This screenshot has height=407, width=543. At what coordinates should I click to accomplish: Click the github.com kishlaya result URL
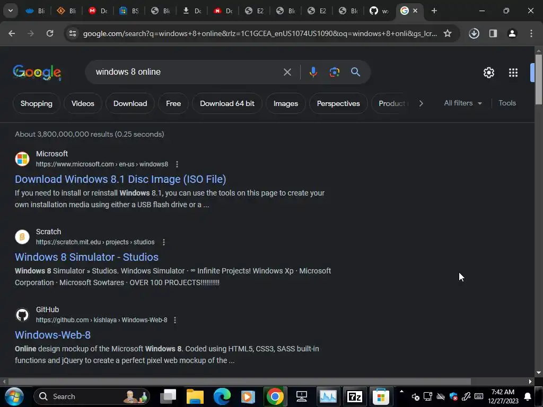(x=101, y=320)
